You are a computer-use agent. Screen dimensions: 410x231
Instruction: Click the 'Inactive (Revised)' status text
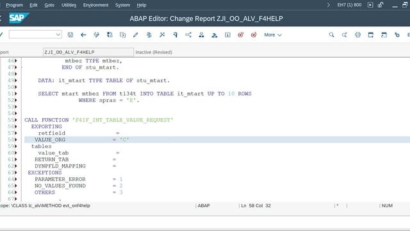154,52
